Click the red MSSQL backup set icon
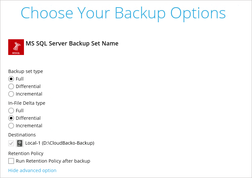 pos(16,47)
